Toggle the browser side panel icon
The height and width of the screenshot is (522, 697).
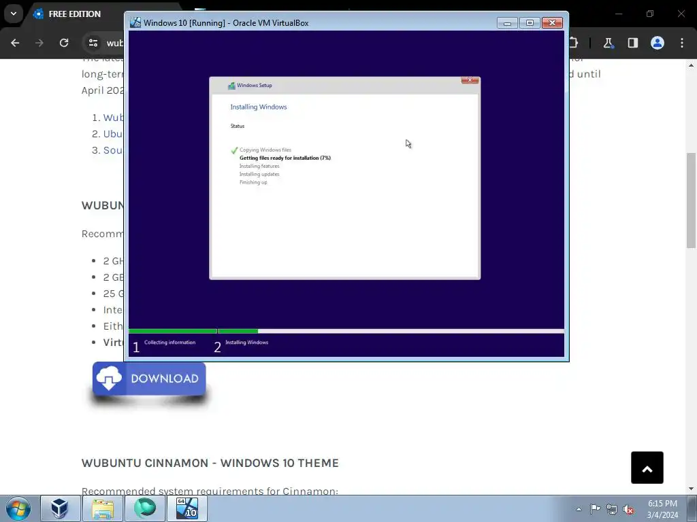point(632,43)
